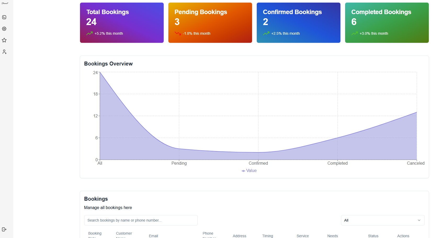Image resolution: width=439 pixels, height=238 pixels.
Task: Open settings via the gear icon
Action: click(x=4, y=29)
